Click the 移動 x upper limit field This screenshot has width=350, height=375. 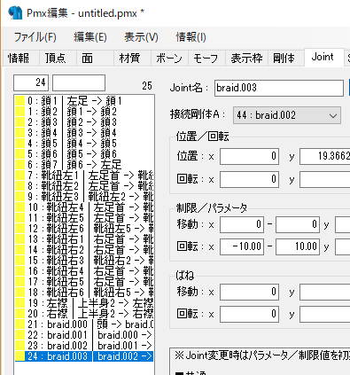[x=298, y=224]
